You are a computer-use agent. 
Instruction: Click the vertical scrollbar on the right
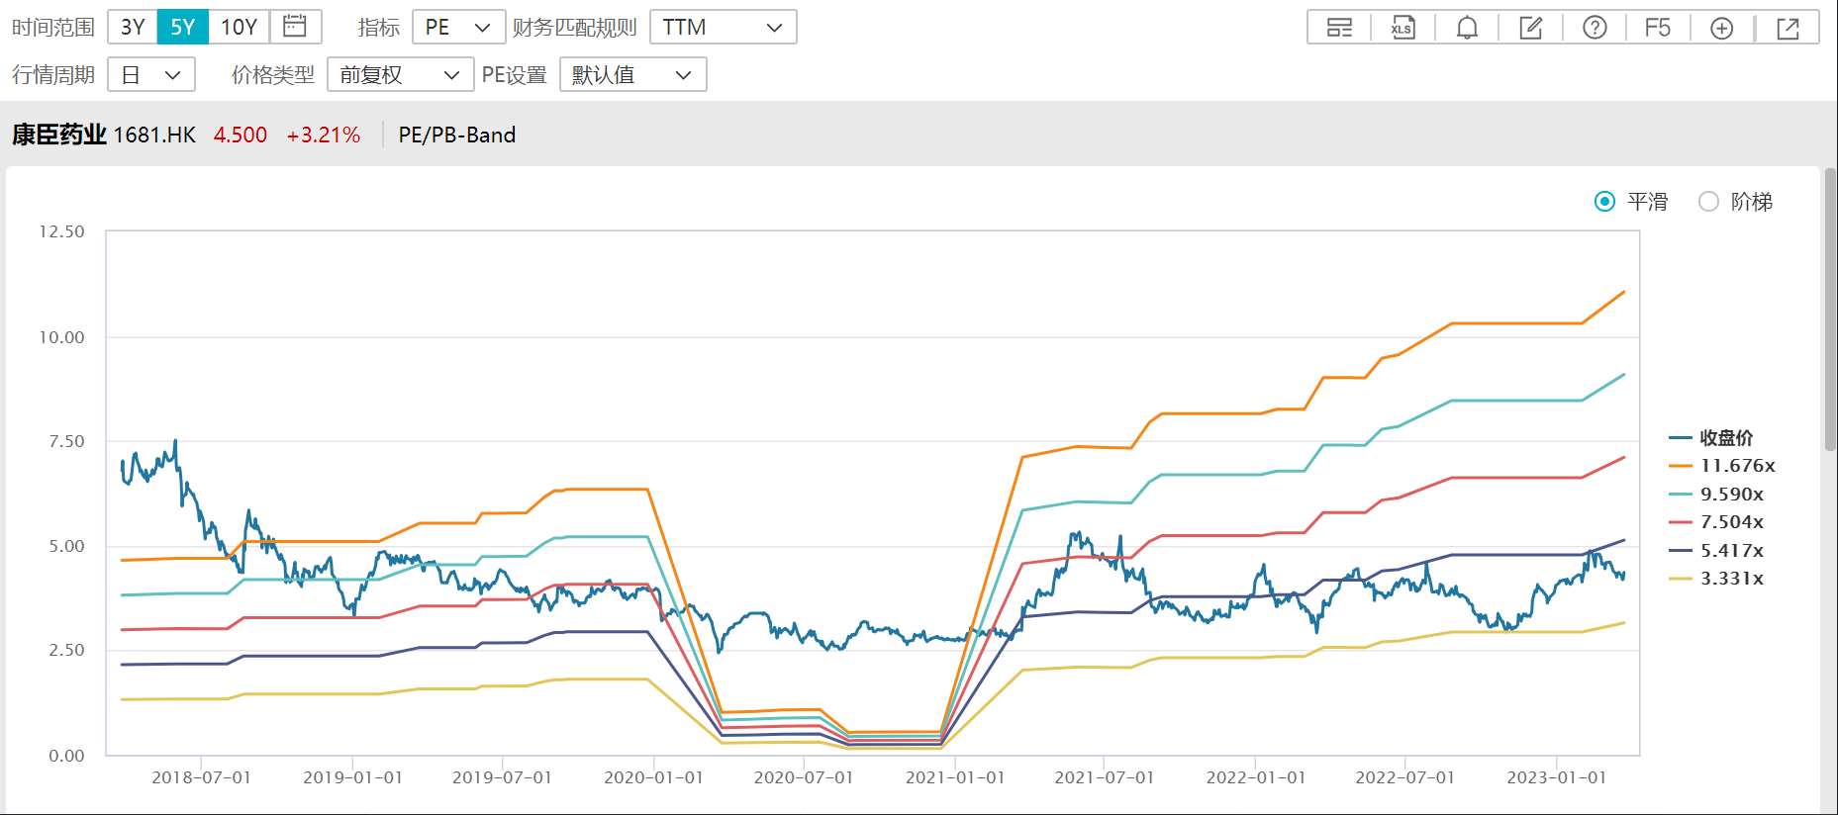tap(1830, 309)
